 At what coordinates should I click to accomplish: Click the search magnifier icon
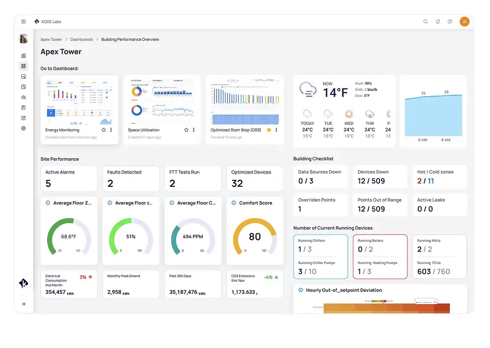(x=425, y=22)
